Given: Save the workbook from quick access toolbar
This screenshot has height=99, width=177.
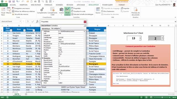Looking at the screenshot, I should 10,2.
